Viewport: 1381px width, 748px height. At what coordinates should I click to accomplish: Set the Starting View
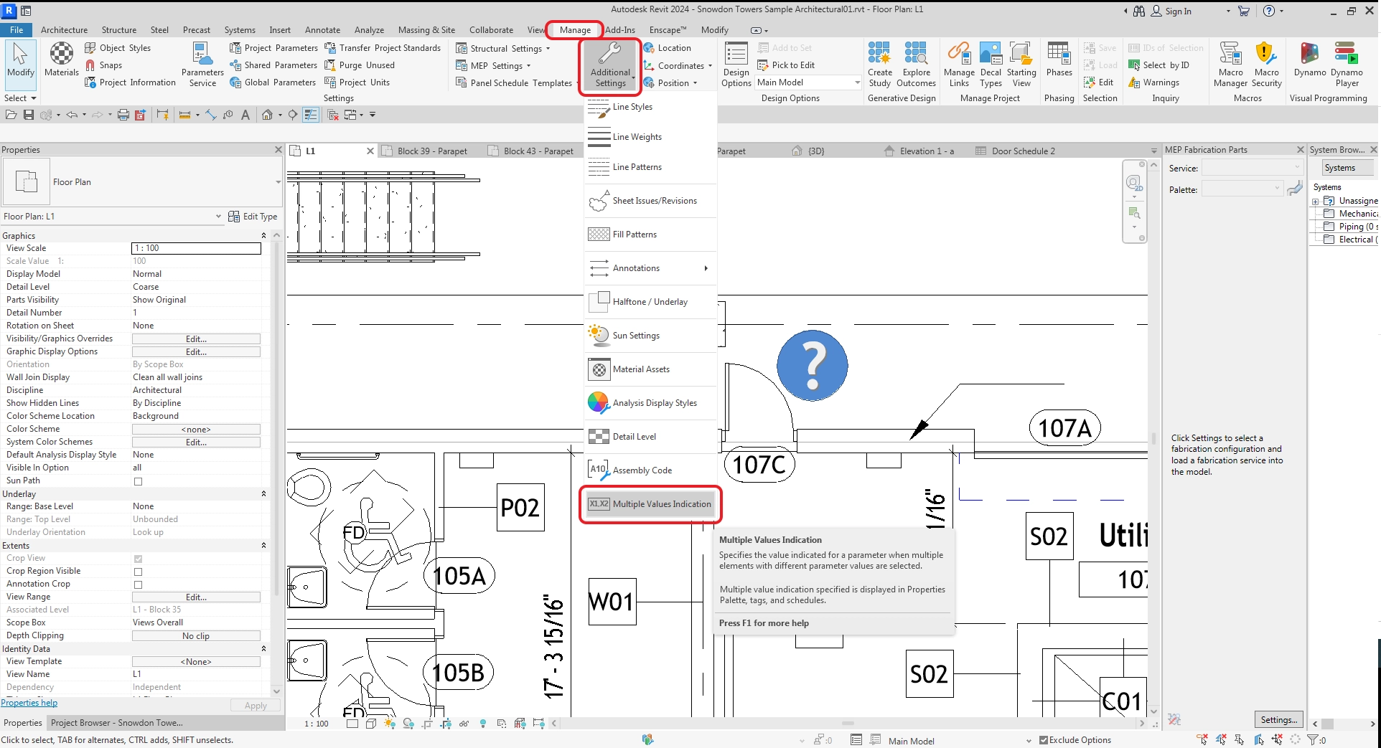point(1021,65)
